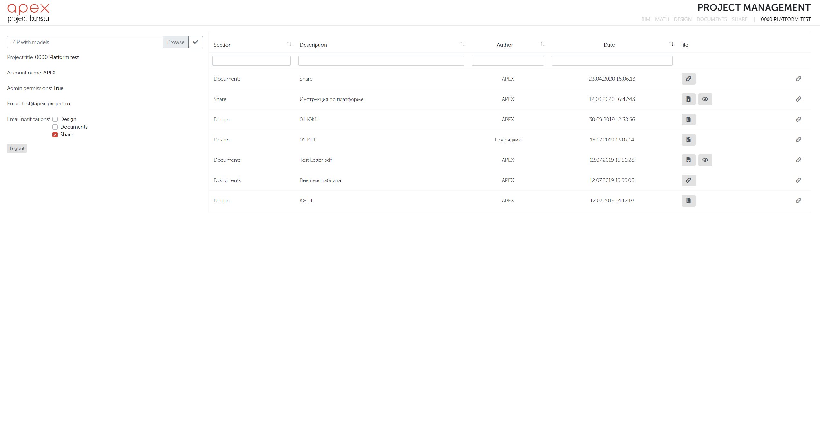Open link icon for Documents Share row
The height and width of the screenshot is (427, 820).
click(688, 79)
